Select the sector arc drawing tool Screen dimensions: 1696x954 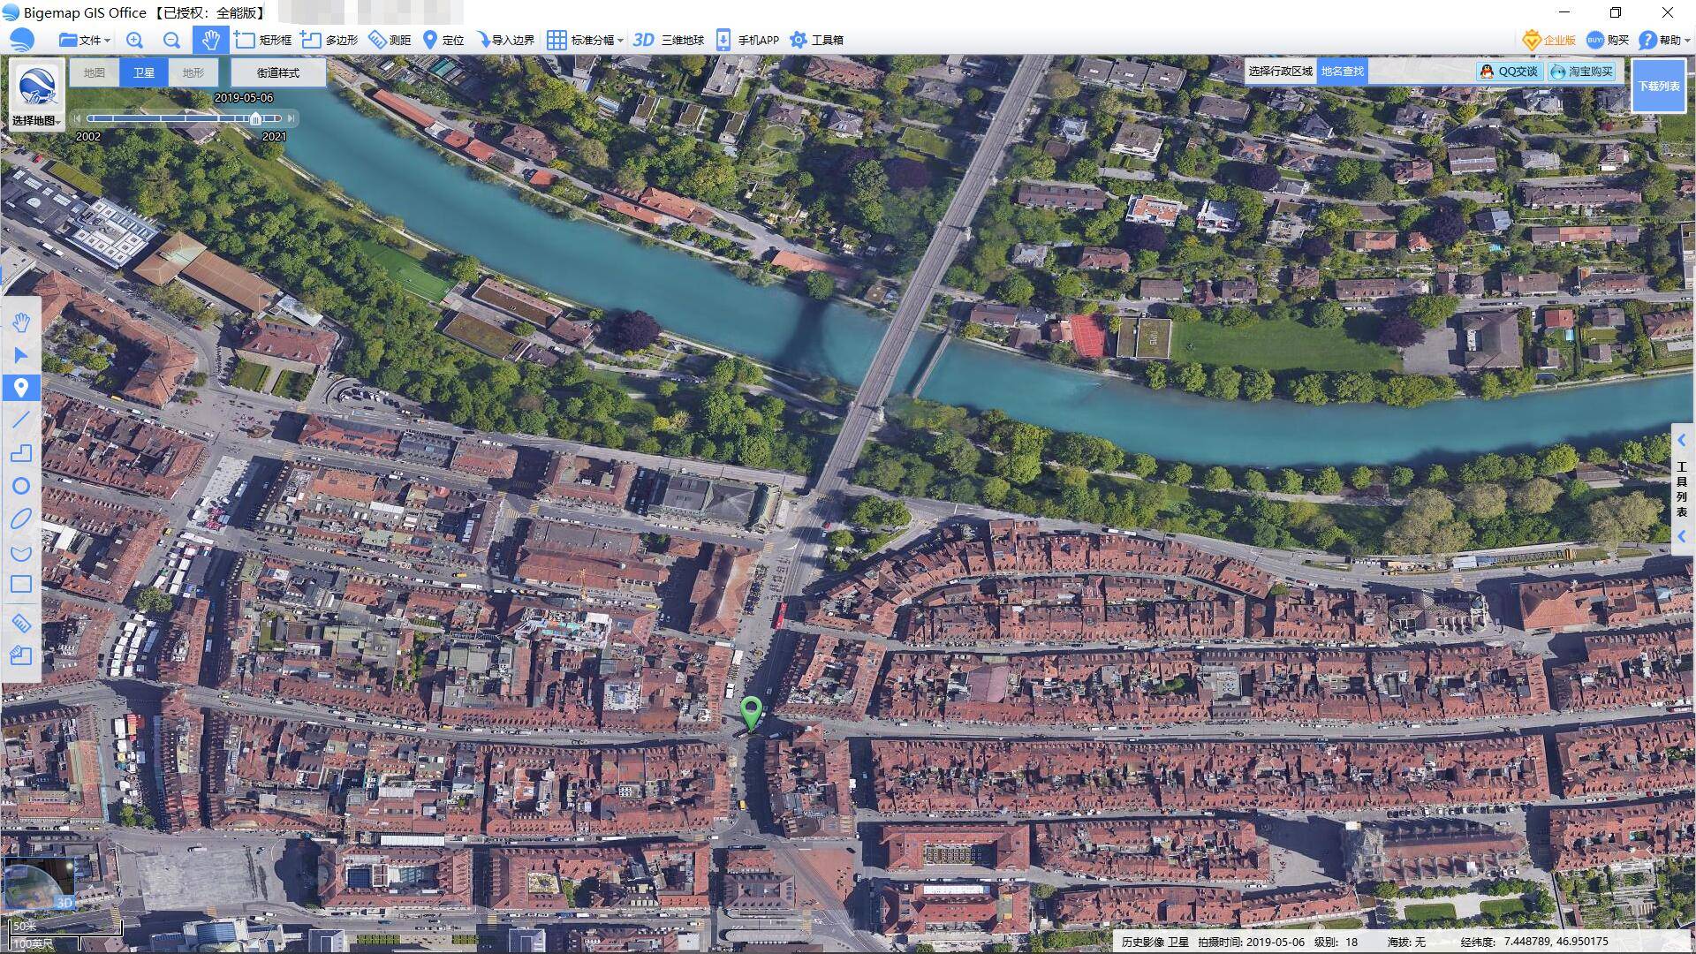point(21,553)
